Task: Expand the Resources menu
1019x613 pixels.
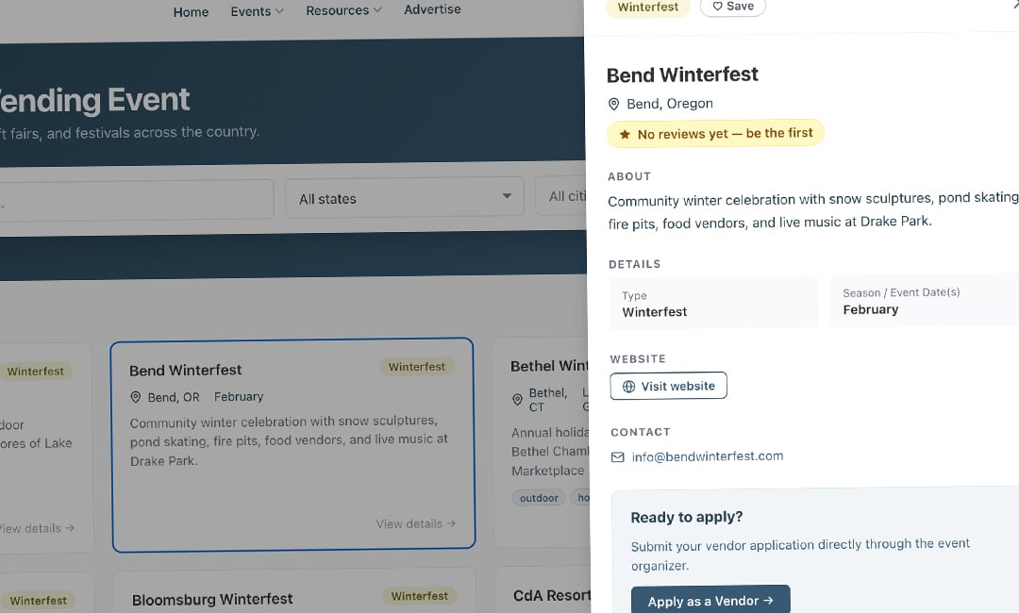Action: coord(343,10)
